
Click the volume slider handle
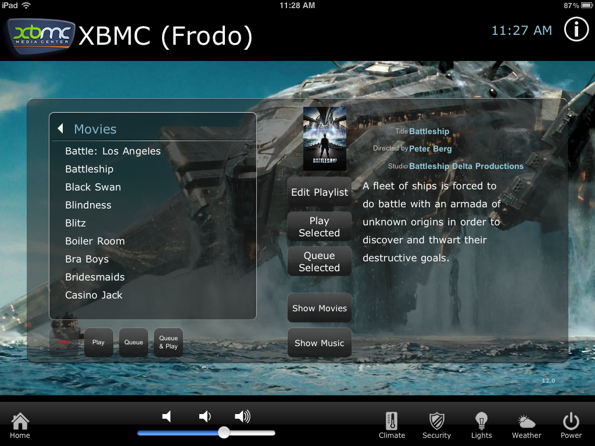point(224,432)
